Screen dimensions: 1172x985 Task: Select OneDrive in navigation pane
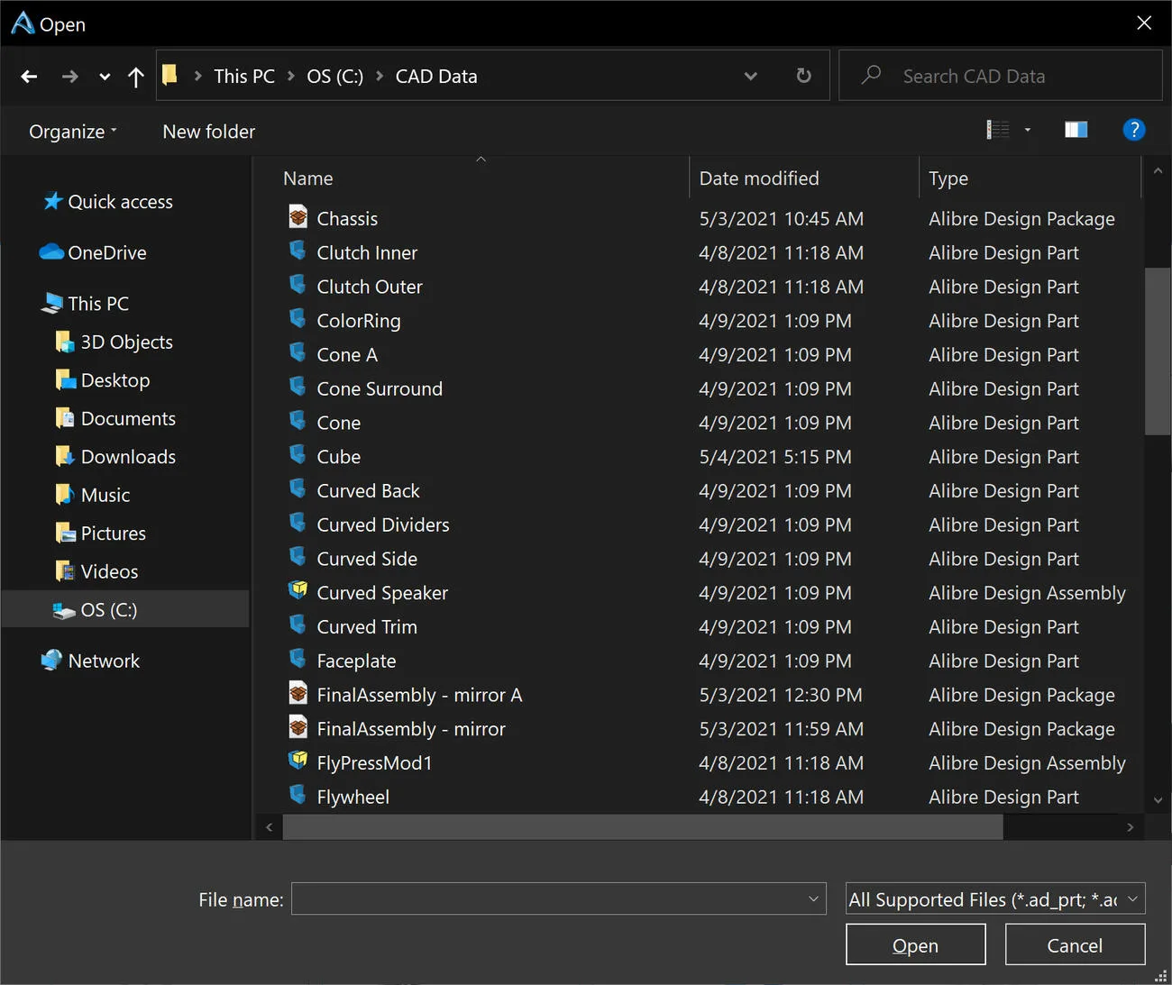[x=93, y=252]
